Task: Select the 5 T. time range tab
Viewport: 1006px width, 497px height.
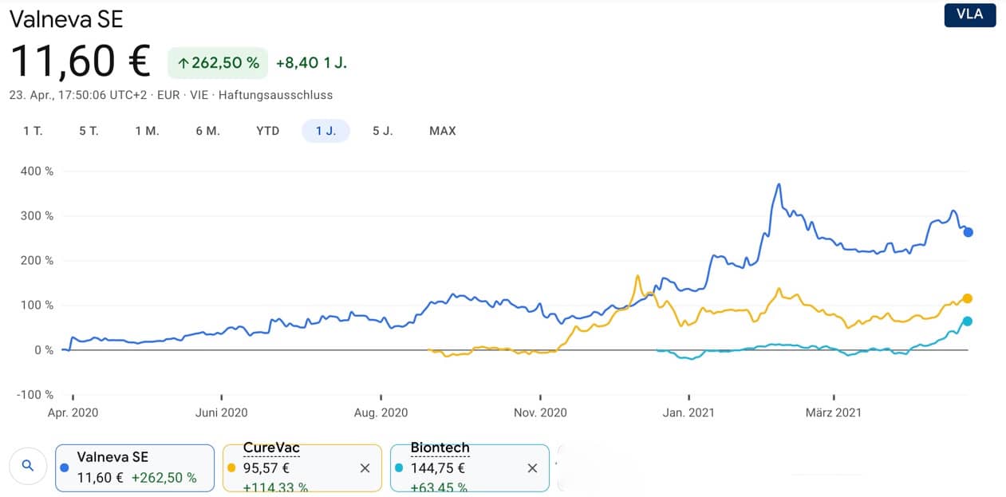Action: click(89, 131)
